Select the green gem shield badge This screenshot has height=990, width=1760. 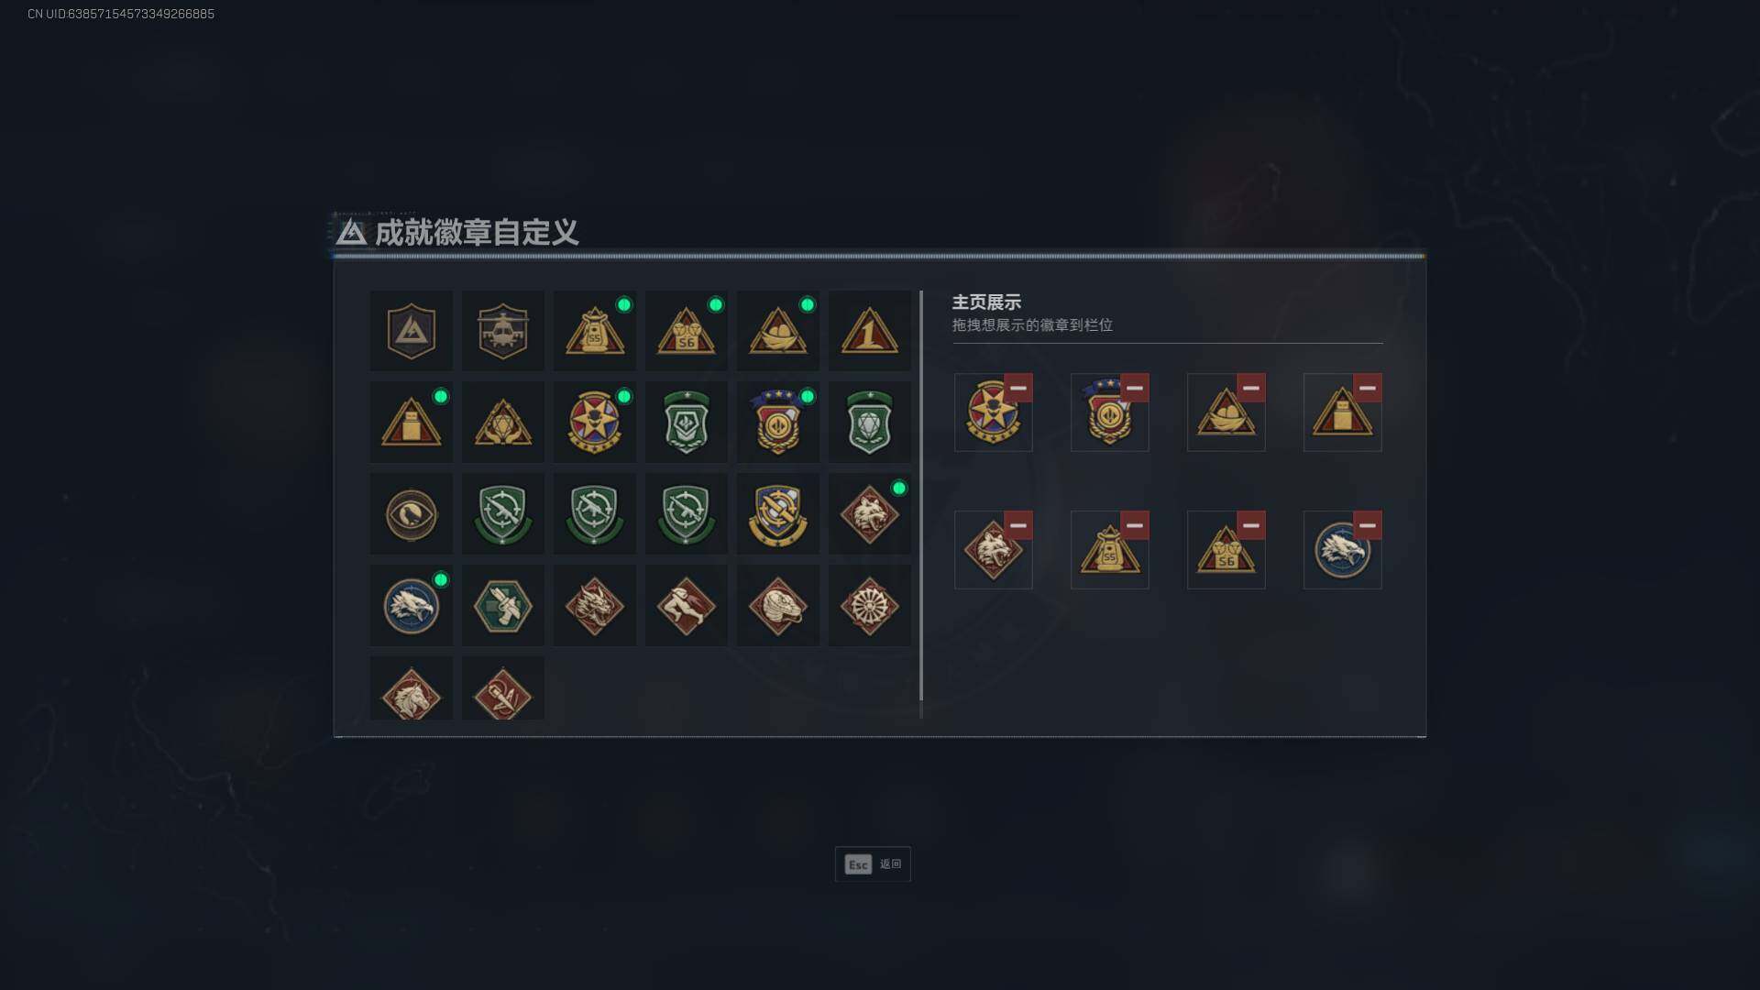coord(869,423)
